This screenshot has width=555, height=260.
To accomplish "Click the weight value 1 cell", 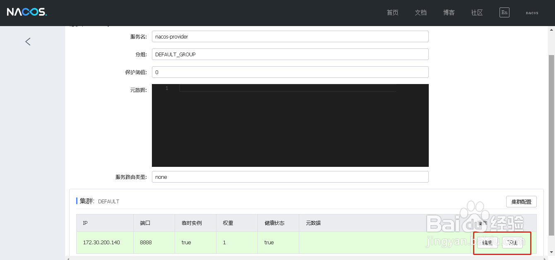I will (x=237, y=243).
